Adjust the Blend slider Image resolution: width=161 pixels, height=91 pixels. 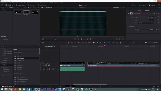[144, 30]
